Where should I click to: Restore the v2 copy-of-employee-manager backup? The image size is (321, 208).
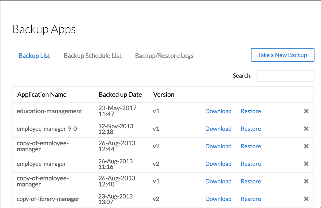tap(251, 146)
